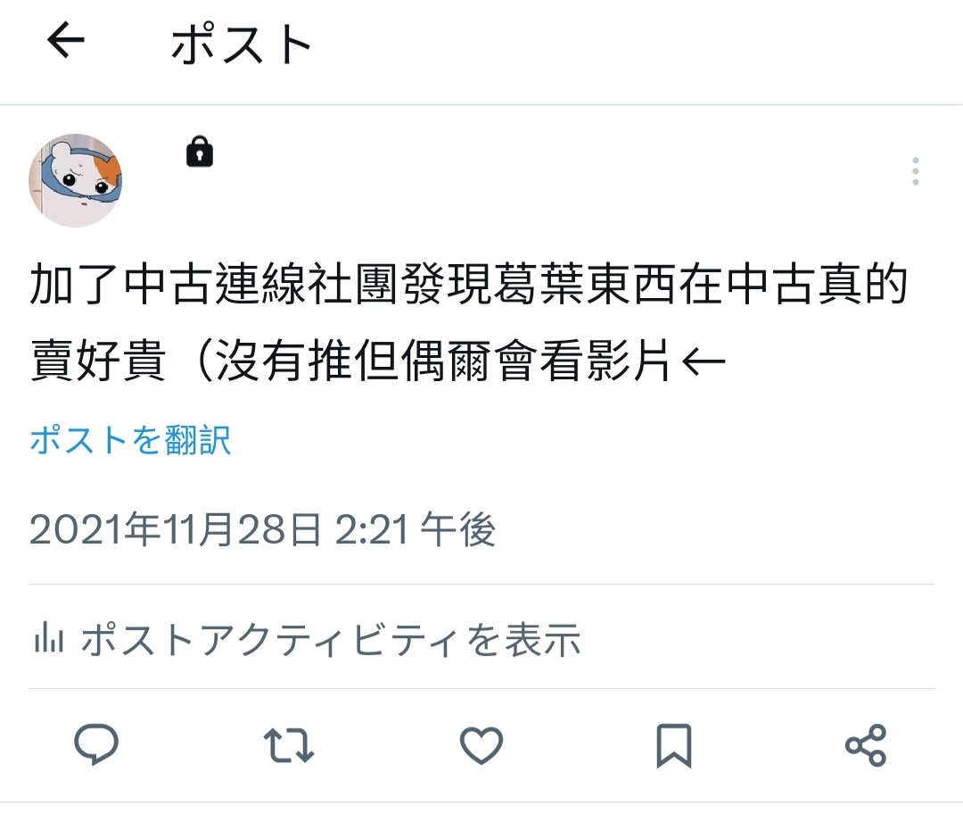
Task: Bookmark this post with bookmark icon
Action: [674, 746]
